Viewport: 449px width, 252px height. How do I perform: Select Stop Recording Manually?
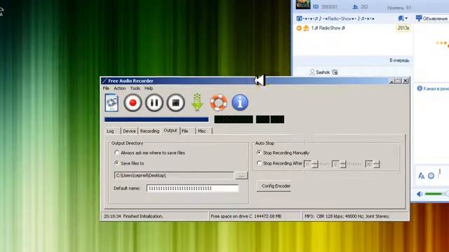(283, 153)
